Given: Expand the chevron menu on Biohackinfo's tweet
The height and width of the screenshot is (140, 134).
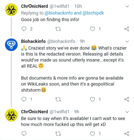Looking at the screenshot, I should (127, 42).
